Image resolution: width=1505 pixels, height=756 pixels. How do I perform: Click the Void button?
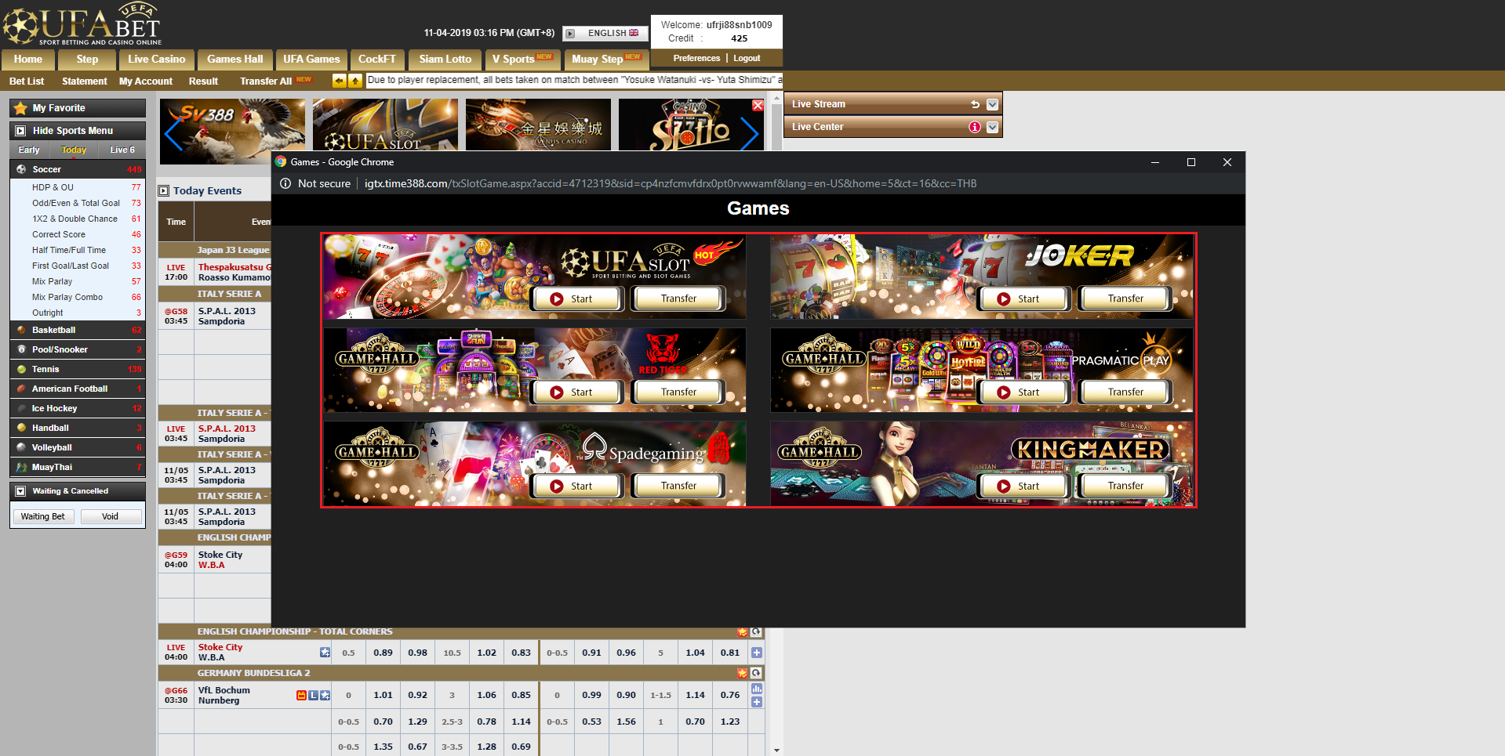pos(111,516)
